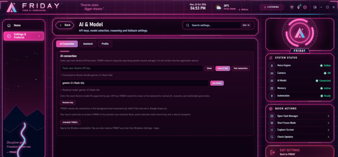Click the Ctrl + K shortcut badge
338x157 pixels.
(246, 25)
